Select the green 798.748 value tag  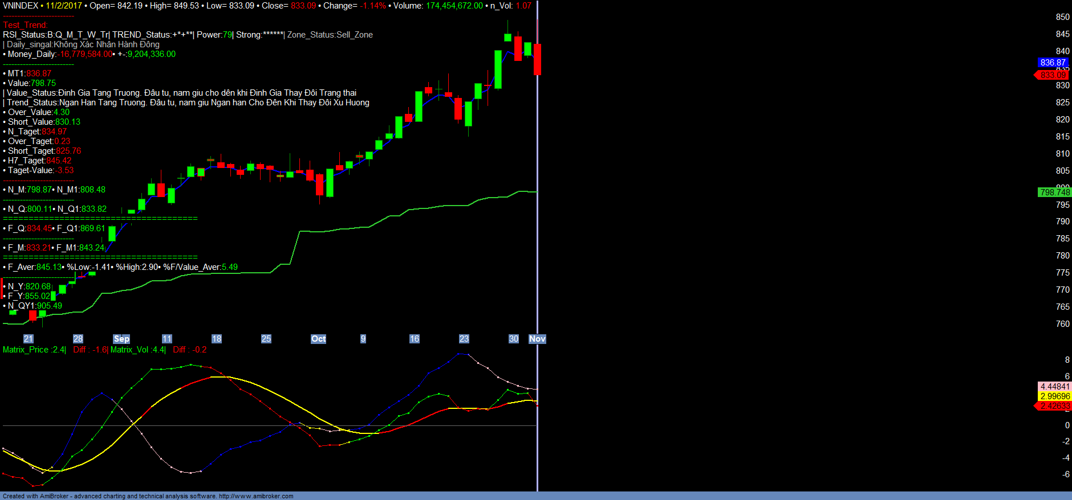[1054, 192]
